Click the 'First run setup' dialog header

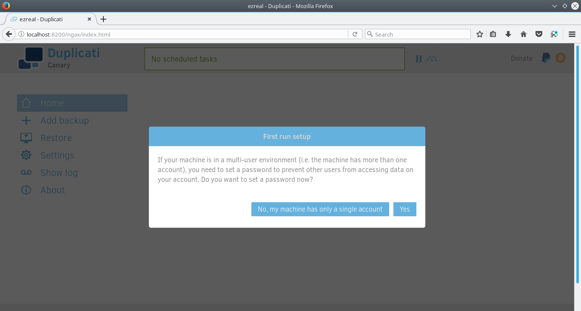(x=287, y=136)
